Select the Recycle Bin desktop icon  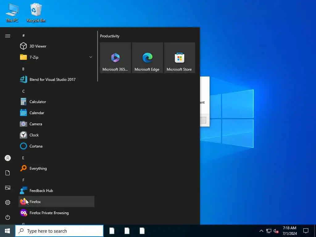coord(36,12)
